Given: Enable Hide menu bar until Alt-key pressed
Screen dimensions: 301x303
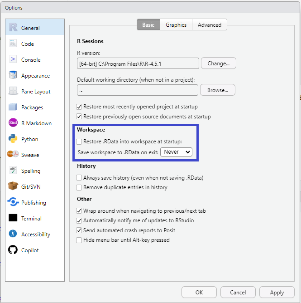Looking at the screenshot, I should click(79, 240).
